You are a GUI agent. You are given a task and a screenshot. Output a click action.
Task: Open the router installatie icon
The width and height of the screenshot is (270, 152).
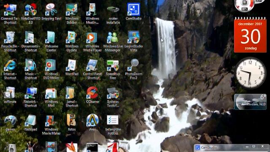click(113, 10)
